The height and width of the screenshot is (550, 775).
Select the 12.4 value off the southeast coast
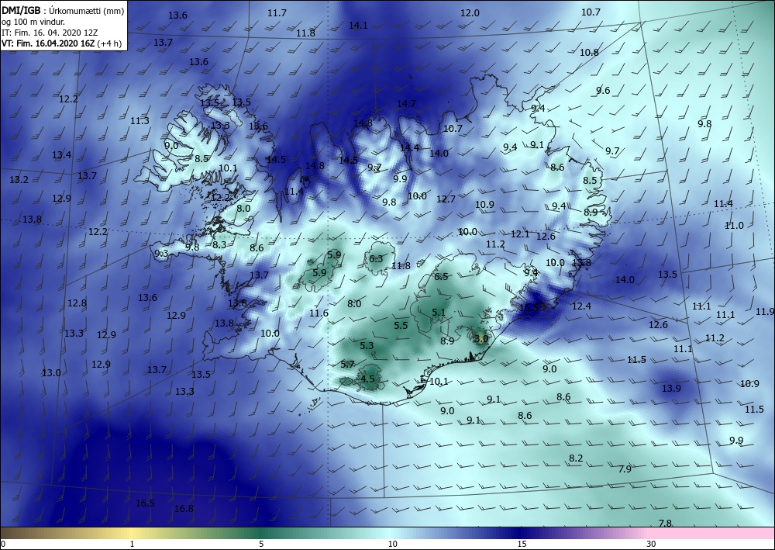tap(581, 306)
